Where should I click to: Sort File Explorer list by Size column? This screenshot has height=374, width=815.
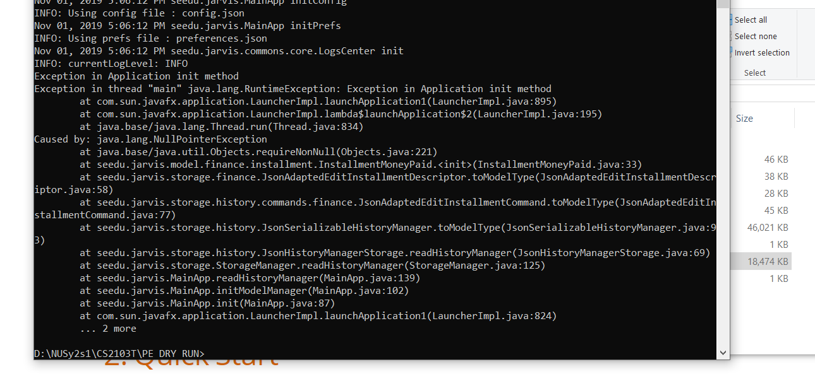(744, 119)
